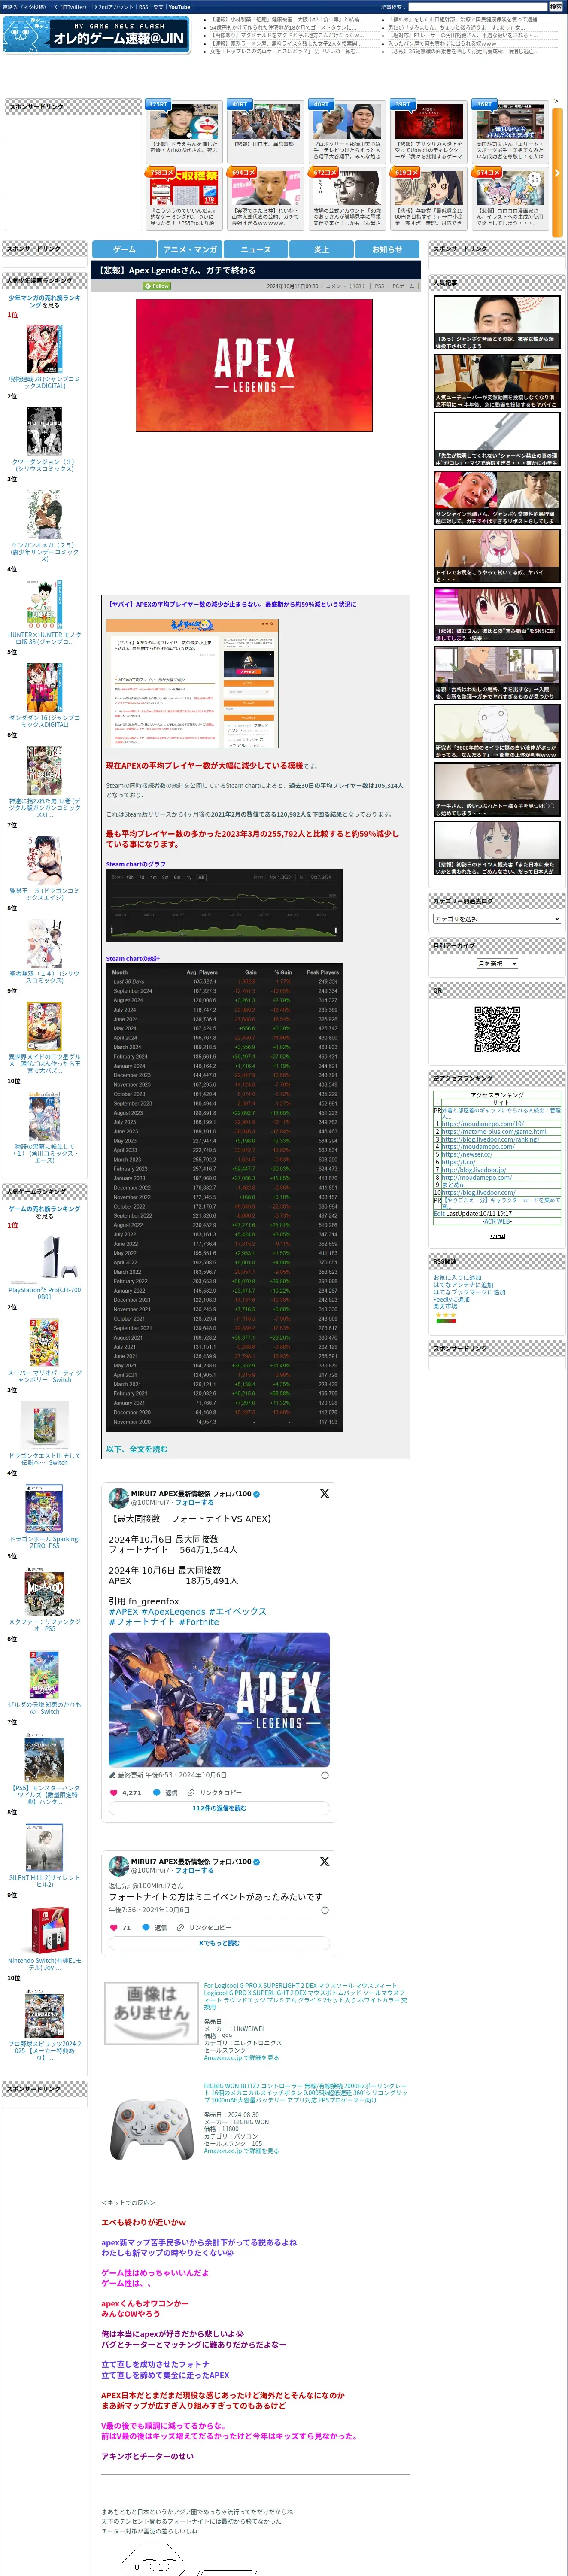568x2576 pixels.
Task: Click 少年マンガの売れ筋ランキングを見る link
Action: tap(45, 301)
